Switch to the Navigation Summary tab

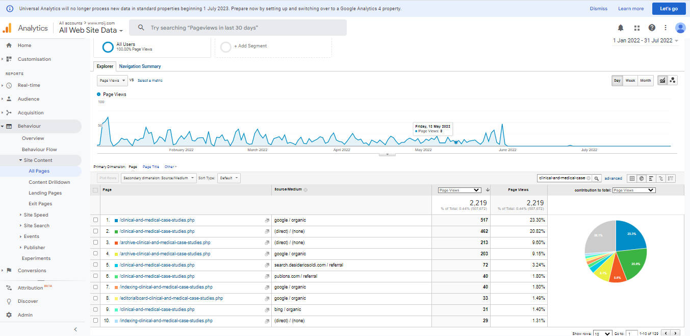(140, 66)
